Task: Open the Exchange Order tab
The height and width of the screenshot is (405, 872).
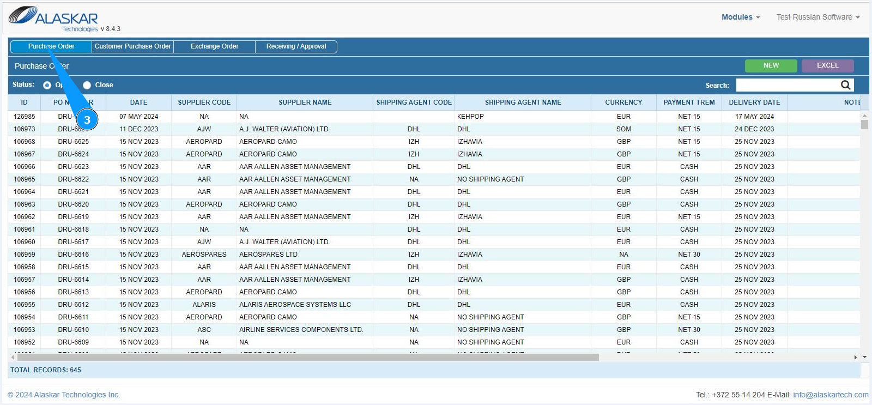Action: (x=214, y=46)
